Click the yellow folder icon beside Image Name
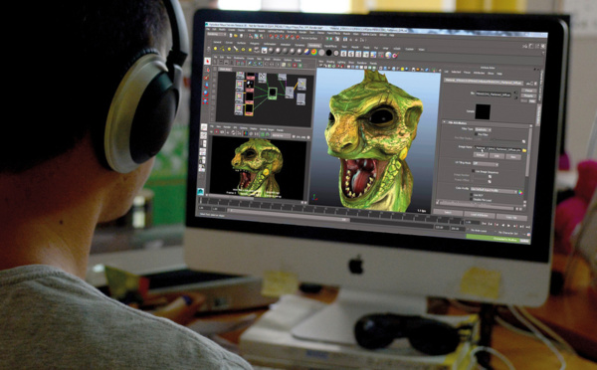 click(x=524, y=150)
